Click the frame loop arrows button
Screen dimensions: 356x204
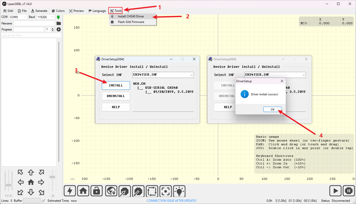tap(152, 191)
